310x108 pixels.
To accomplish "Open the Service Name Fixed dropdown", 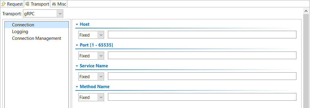I will [x=91, y=76].
